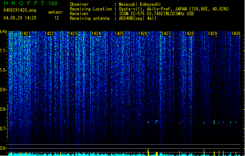This screenshot has width=245, height=156.
Task: Click antenna value A504HB(yagi 4el)
Action: [137, 18]
